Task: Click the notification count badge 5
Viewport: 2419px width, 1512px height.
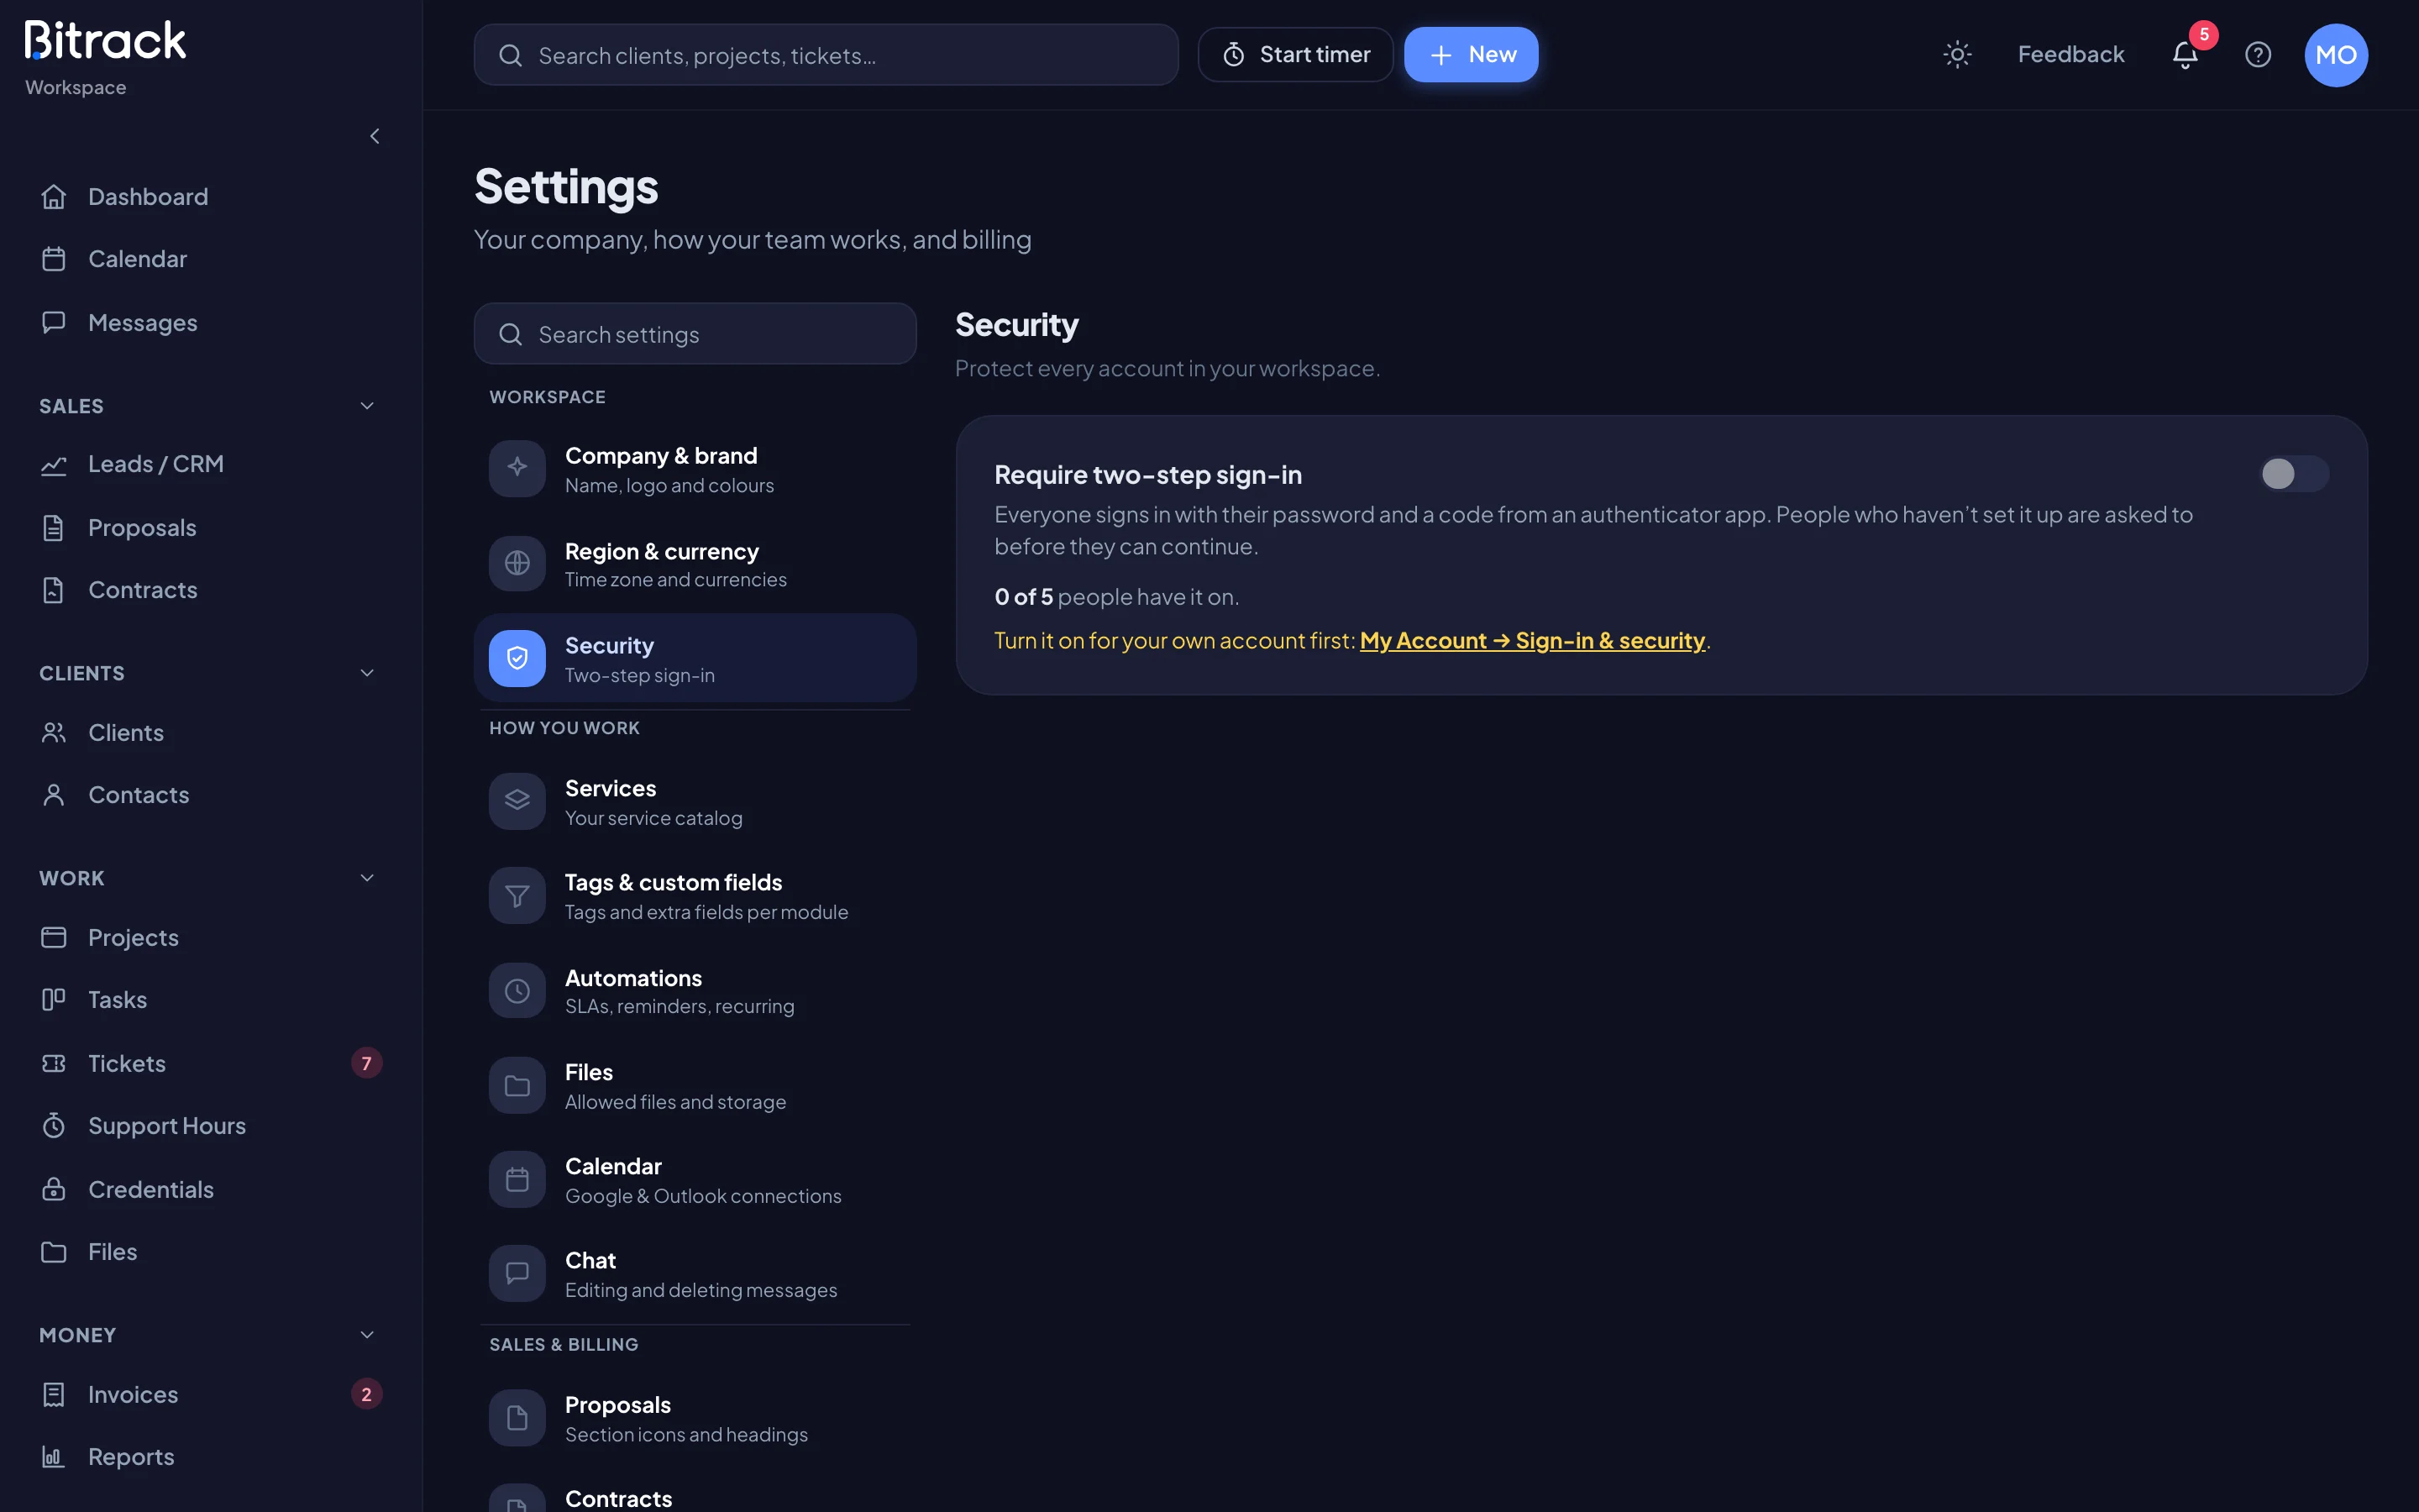Action: pos(2204,35)
